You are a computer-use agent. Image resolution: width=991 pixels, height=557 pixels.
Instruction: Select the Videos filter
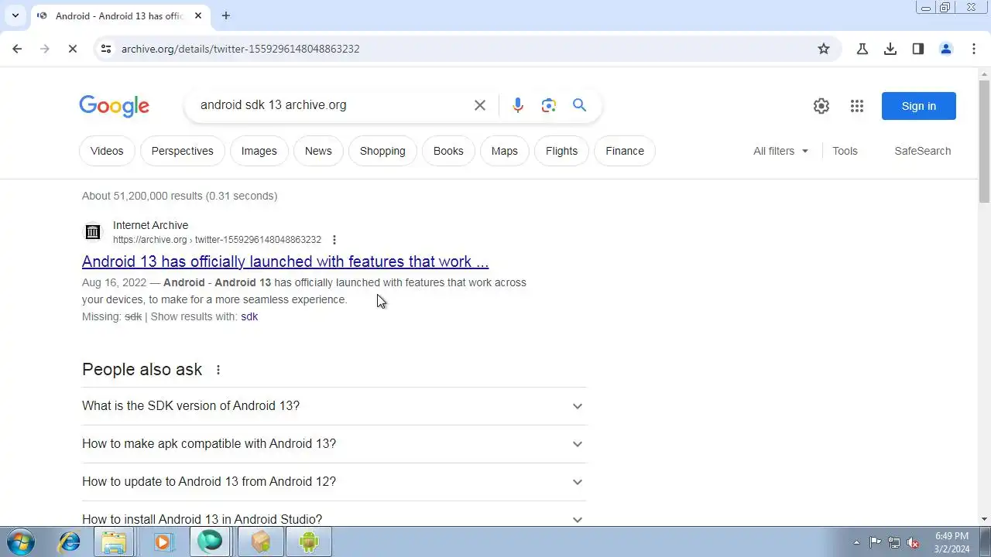pos(107,151)
